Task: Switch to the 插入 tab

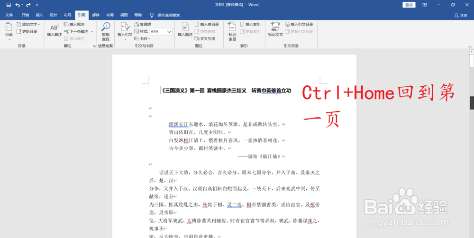Action: click(x=39, y=15)
